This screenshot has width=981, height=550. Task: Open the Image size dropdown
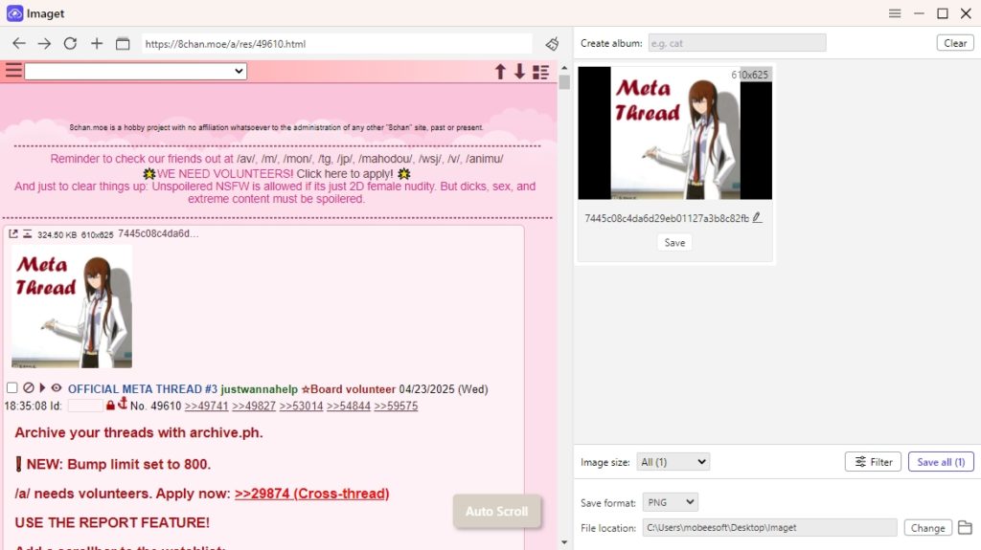(673, 462)
